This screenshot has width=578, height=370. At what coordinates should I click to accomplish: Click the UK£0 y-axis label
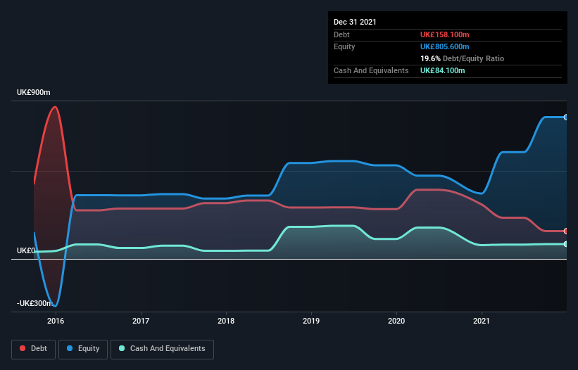click(x=26, y=250)
